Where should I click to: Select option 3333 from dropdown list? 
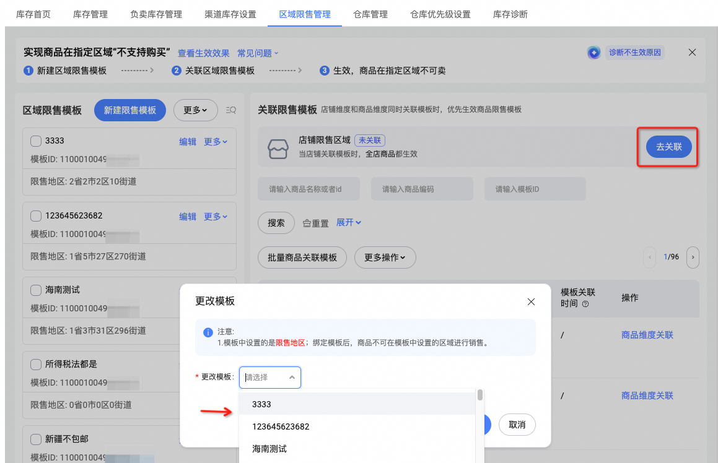pos(357,404)
